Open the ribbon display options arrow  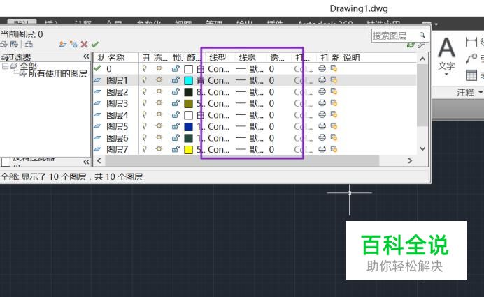pyautogui.click(x=436, y=24)
